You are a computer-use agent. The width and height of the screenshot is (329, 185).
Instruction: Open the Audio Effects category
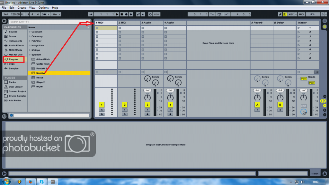coord(16,45)
